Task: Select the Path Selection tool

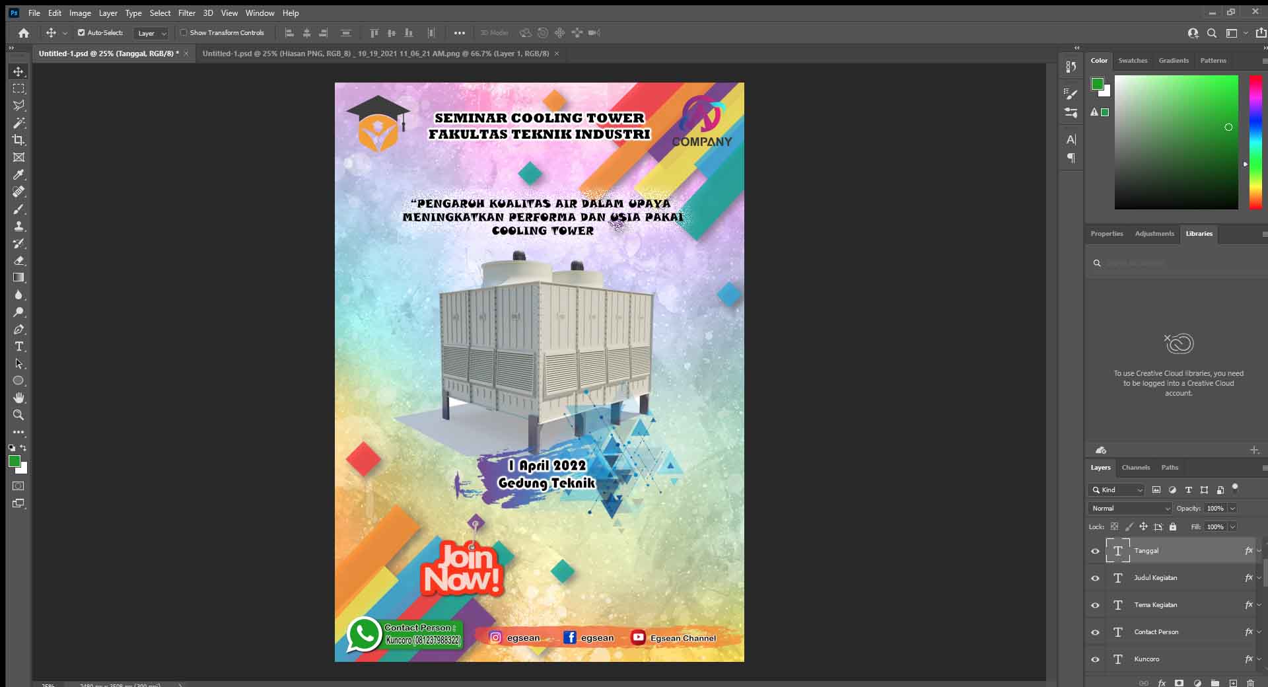Action: click(18, 363)
